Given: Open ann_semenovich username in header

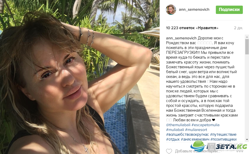Looking at the screenshot, I should pyautogui.click(x=194, y=10).
